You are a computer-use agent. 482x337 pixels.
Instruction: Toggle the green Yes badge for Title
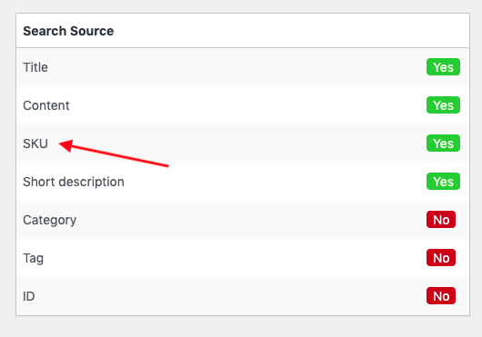coord(443,67)
